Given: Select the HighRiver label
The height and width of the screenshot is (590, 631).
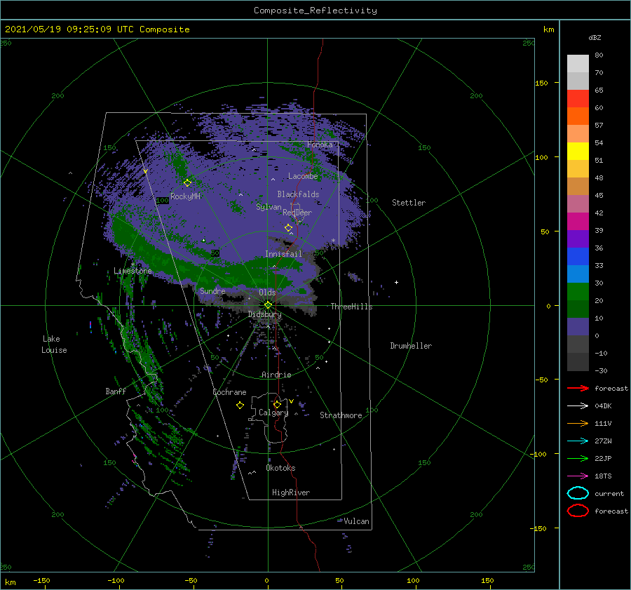Looking at the screenshot, I should [291, 492].
